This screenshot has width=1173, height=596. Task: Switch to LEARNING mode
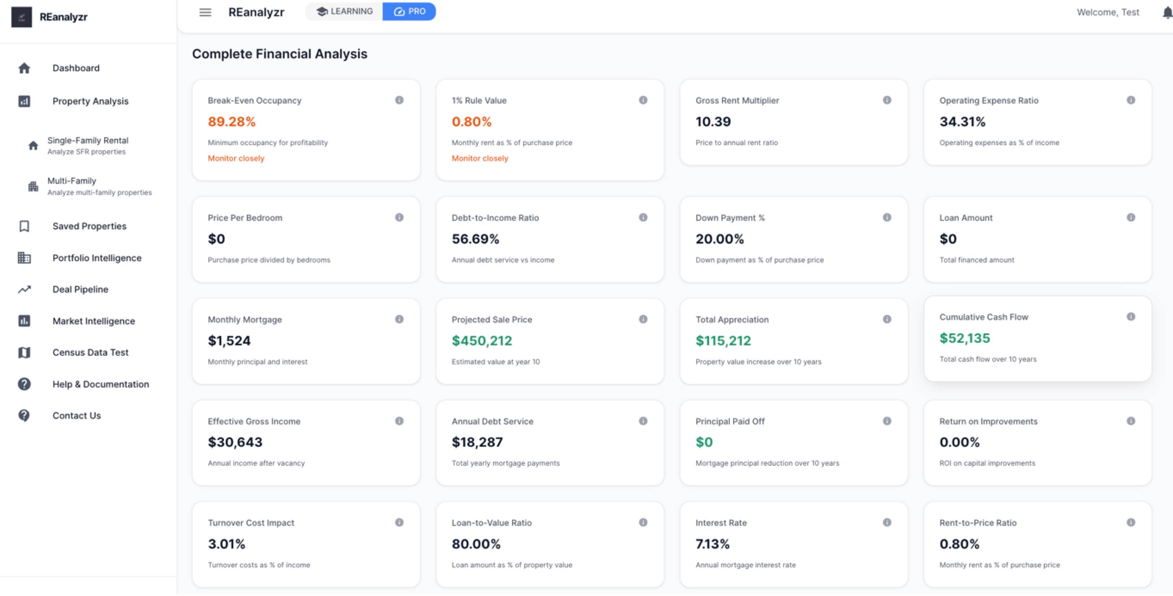(345, 12)
